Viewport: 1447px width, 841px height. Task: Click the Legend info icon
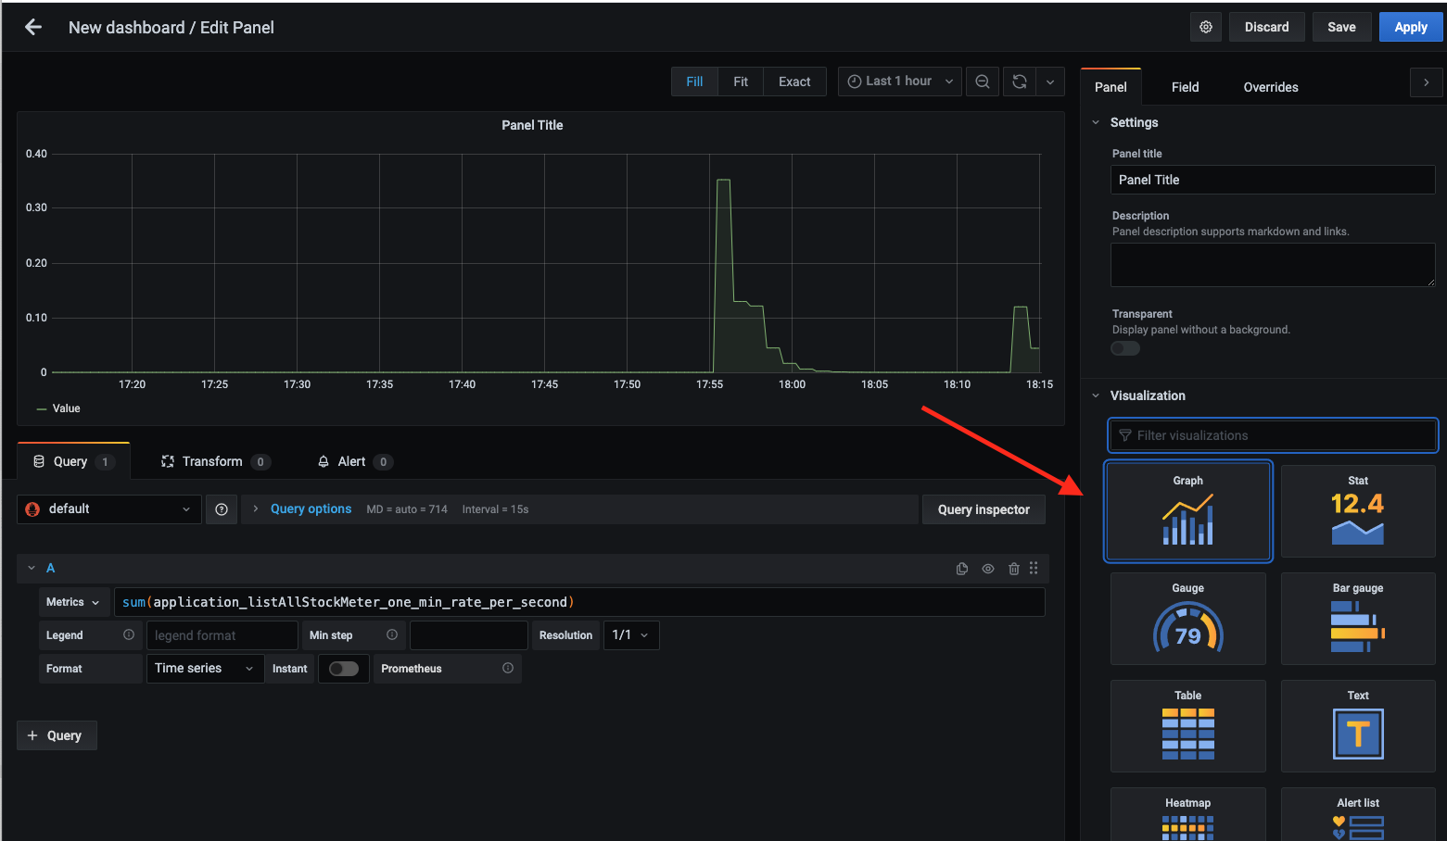coord(129,634)
